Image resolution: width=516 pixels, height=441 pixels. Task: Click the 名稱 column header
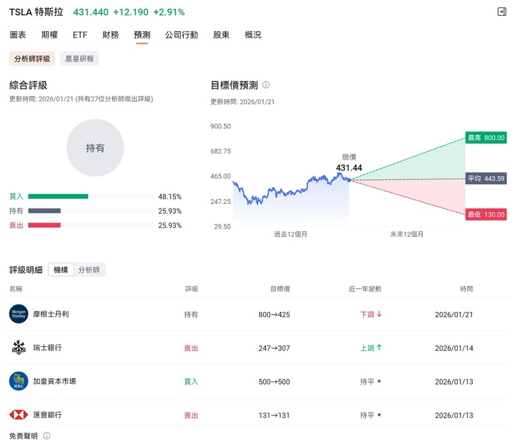pyautogui.click(x=15, y=289)
